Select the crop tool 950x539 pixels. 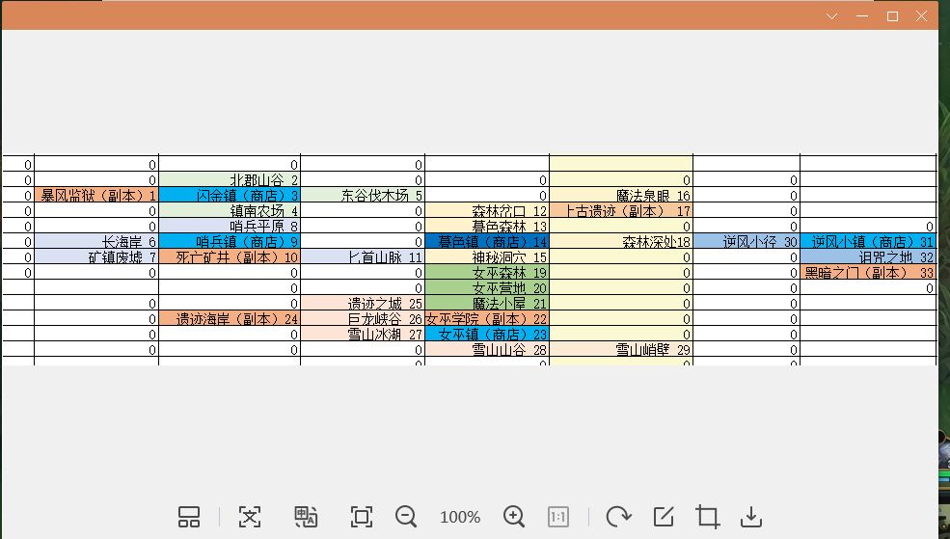coord(707,517)
